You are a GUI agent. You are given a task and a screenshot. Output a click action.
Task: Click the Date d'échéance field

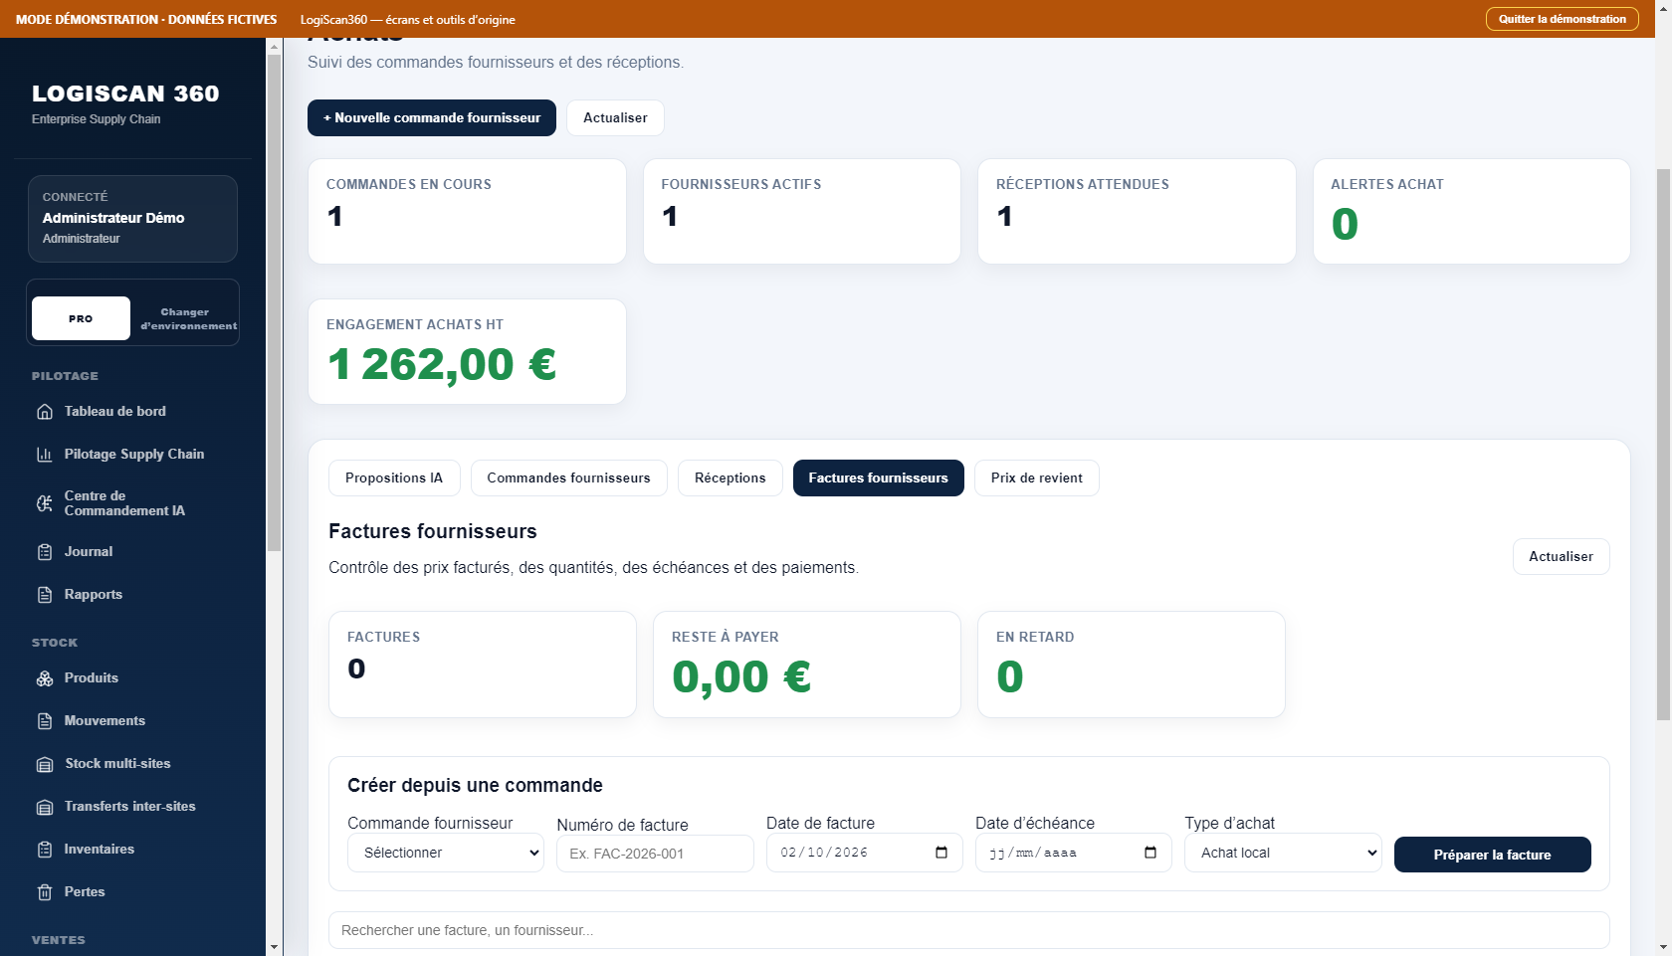[1073, 853]
